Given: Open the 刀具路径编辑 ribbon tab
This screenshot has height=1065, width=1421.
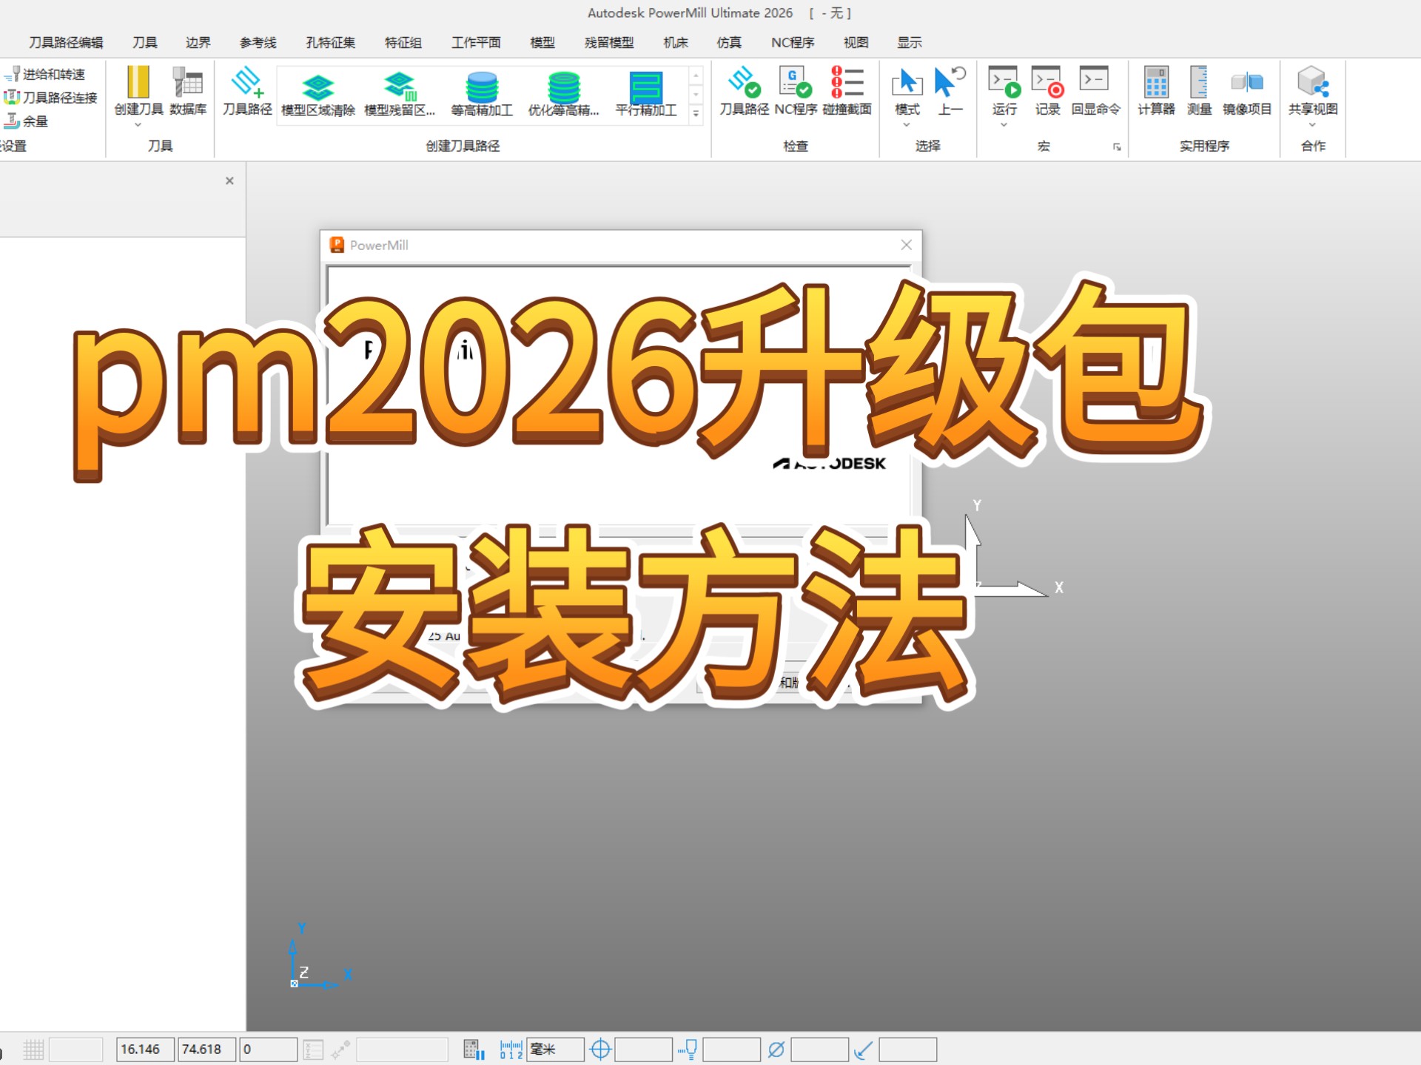Looking at the screenshot, I should (66, 42).
